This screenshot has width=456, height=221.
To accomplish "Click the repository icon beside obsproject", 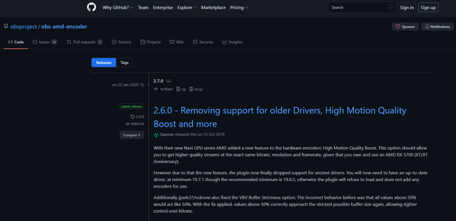I will 6,26.
